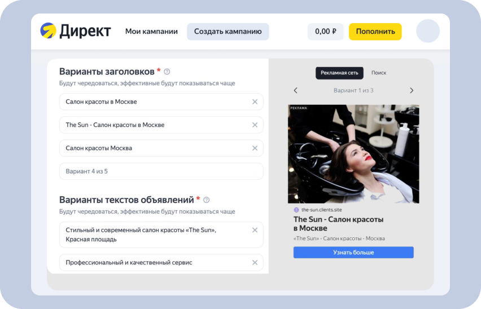Click the globe icon beside the-sun.clients.site
This screenshot has width=481, height=309.
pyautogui.click(x=296, y=210)
